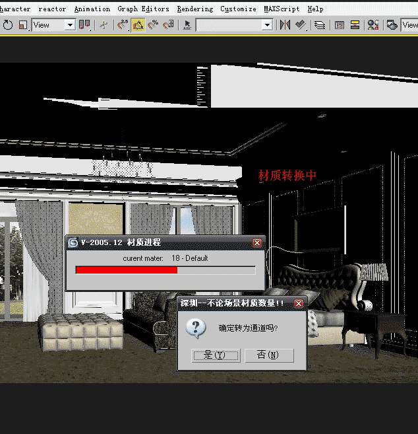Click the red 材质转换中 label

(x=287, y=175)
